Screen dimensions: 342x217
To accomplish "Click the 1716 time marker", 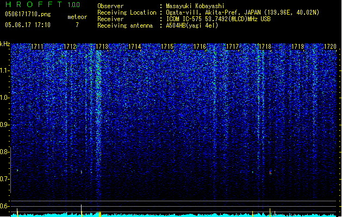I will coord(200,47).
